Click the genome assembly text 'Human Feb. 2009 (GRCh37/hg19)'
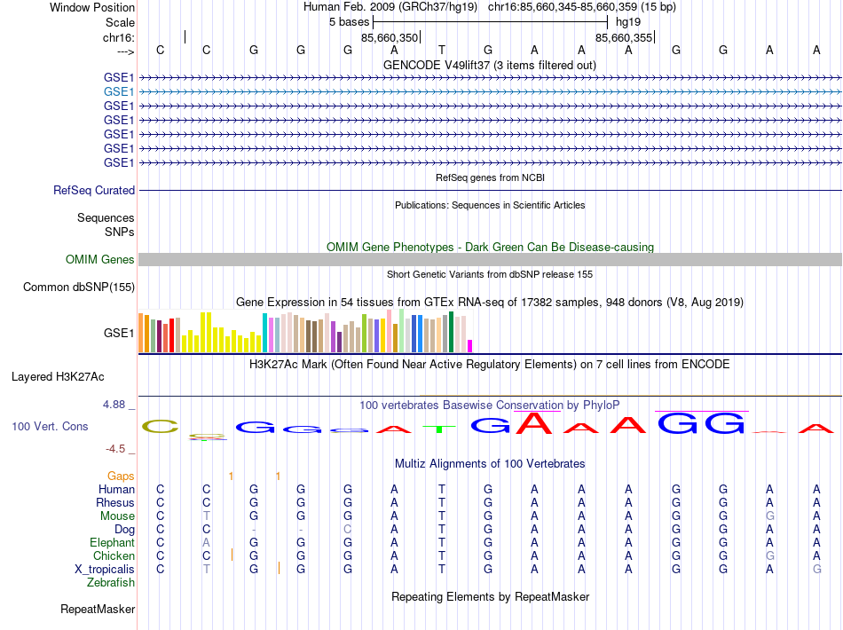Viewport: 843px width, 630px height. tap(390, 7)
